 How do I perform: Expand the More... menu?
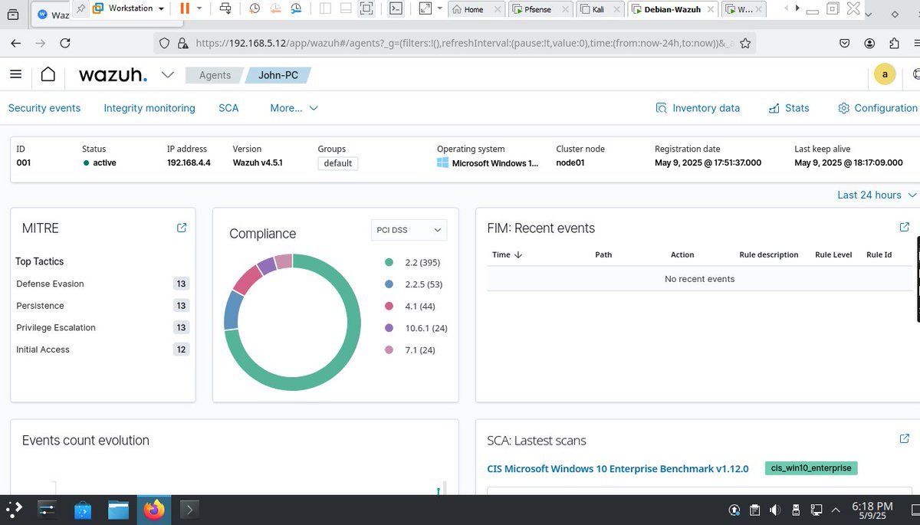(294, 108)
